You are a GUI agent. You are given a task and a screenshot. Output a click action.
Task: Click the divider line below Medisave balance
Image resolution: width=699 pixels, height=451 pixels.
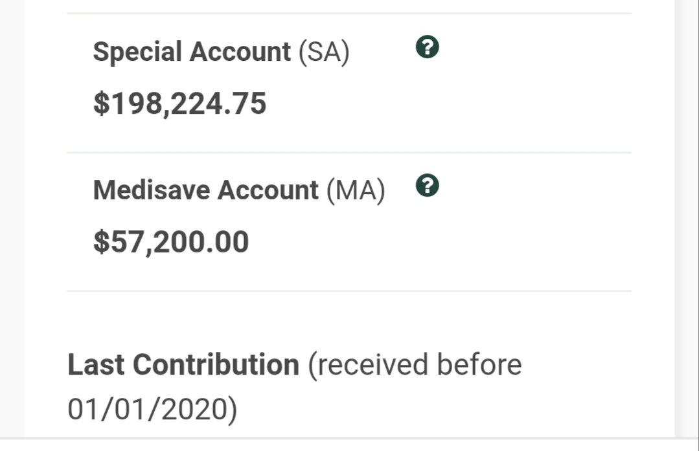pos(349,291)
